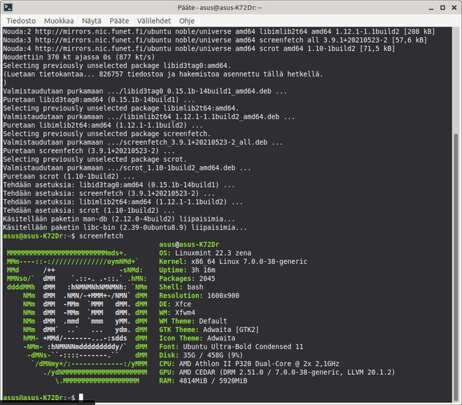Image resolution: width=462 pixels, height=405 pixels.
Task: Close the terminal window
Action: click(x=454, y=8)
